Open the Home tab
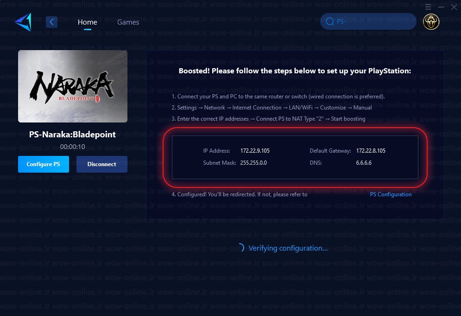Screen dimensions: 461x316 click(87, 22)
